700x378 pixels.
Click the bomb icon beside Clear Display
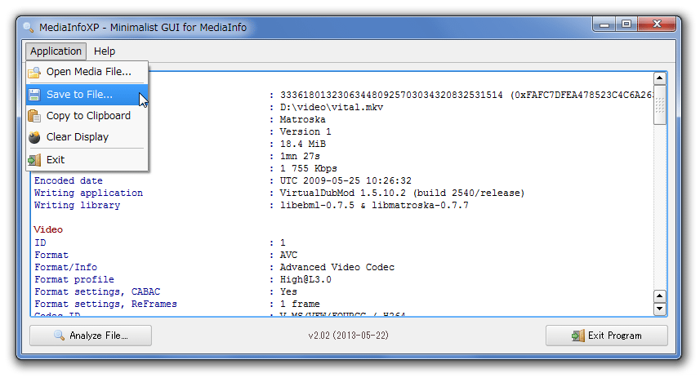pyautogui.click(x=34, y=137)
